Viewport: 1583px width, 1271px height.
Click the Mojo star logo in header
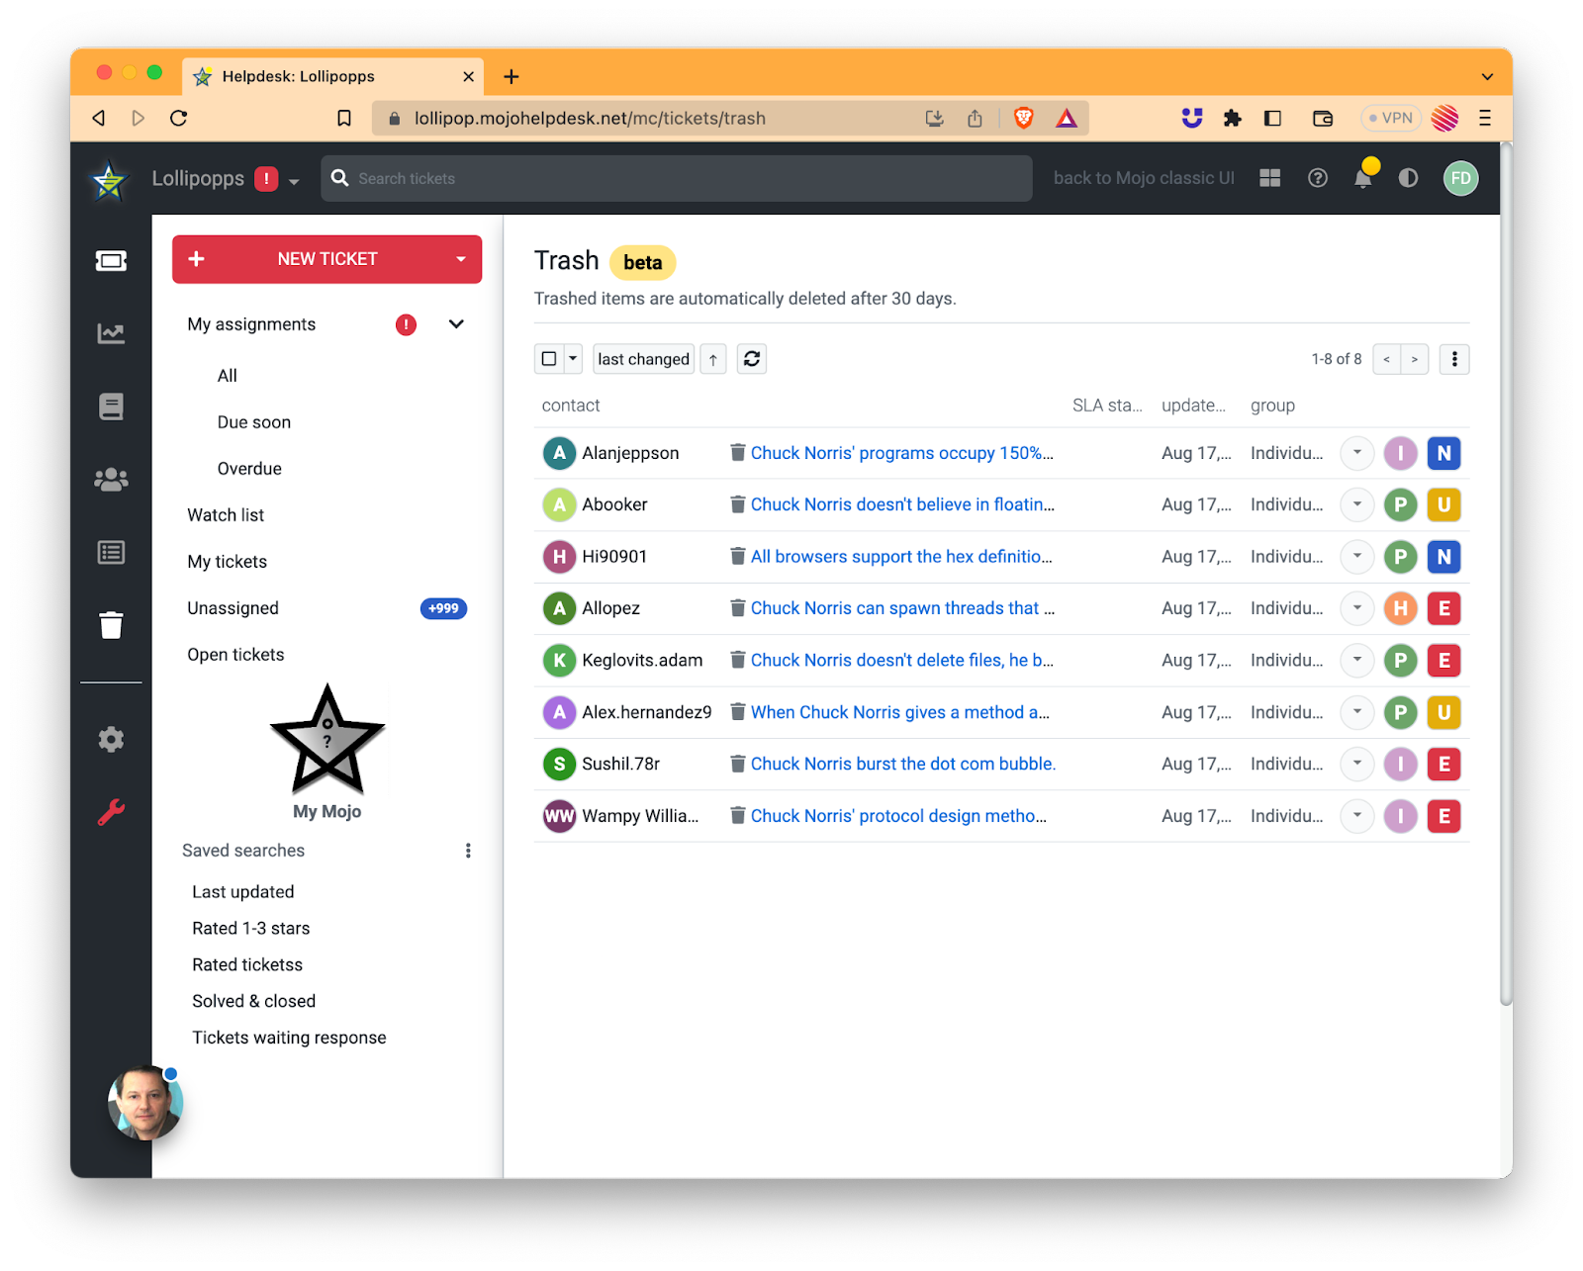pos(109,180)
